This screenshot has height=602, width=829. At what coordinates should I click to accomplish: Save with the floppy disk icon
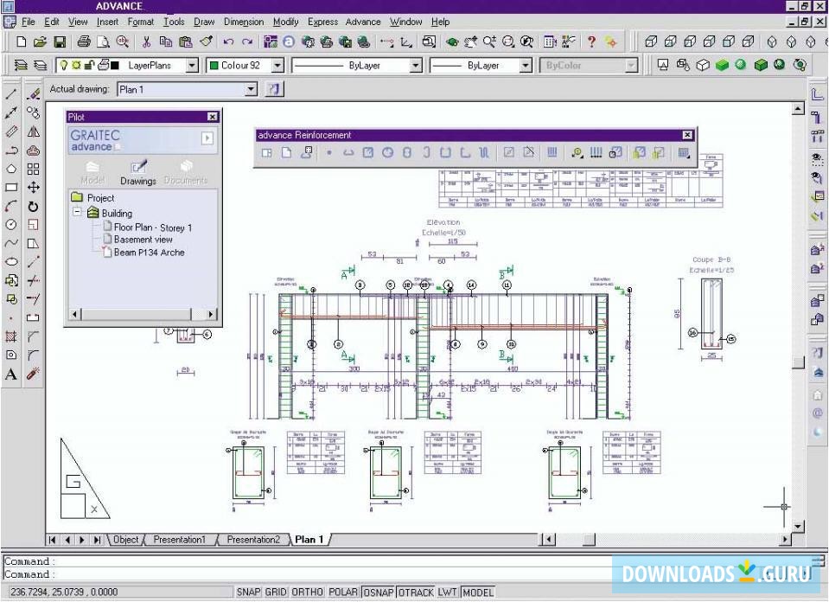tap(60, 42)
